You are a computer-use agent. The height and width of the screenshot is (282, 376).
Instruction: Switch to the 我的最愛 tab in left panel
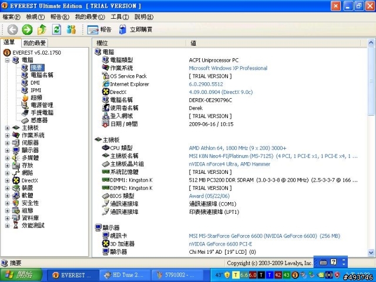tap(35, 43)
